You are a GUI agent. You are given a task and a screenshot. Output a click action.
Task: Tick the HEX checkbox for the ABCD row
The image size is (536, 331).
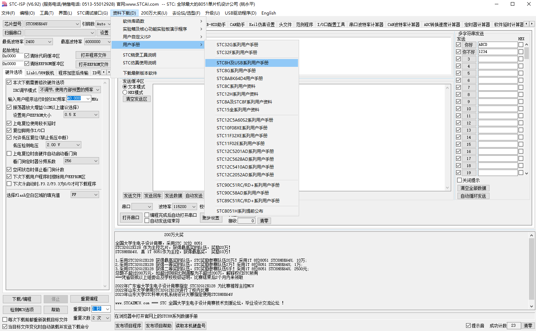coord(521,45)
